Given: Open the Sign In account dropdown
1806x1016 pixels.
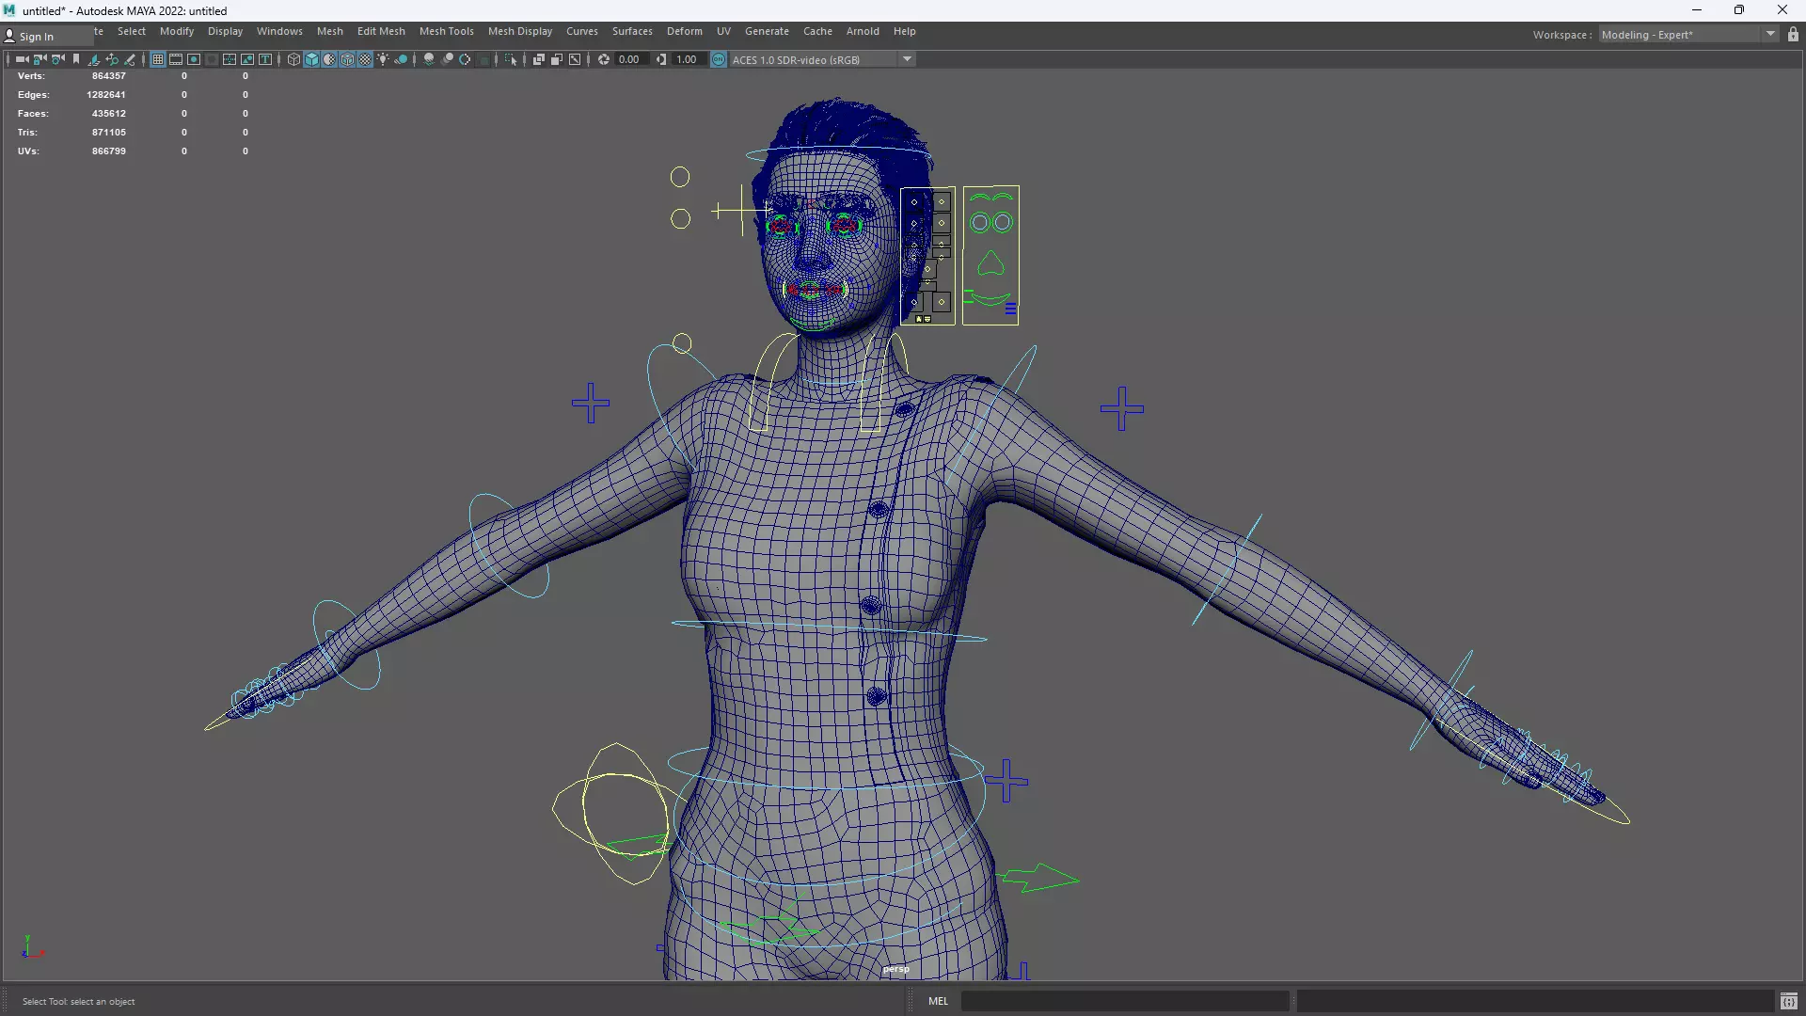Looking at the screenshot, I should click(x=36, y=36).
